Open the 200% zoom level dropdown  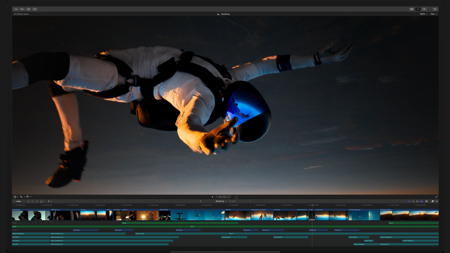tap(423, 14)
